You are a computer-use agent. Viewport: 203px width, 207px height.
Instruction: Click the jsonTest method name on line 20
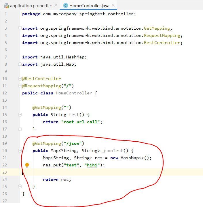coord(113,151)
